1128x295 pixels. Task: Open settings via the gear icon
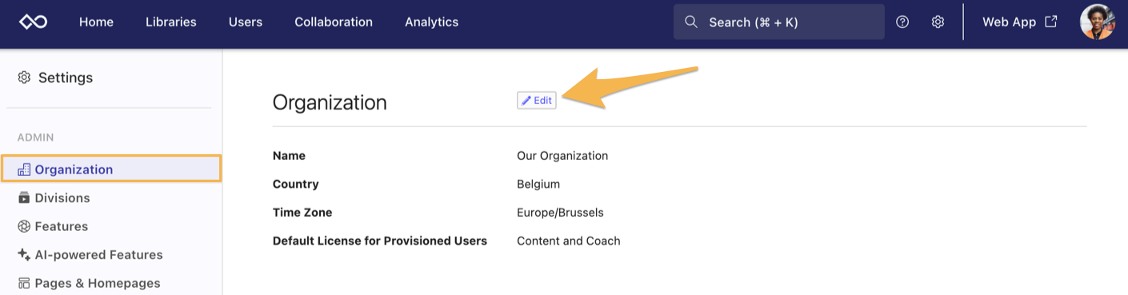click(938, 22)
